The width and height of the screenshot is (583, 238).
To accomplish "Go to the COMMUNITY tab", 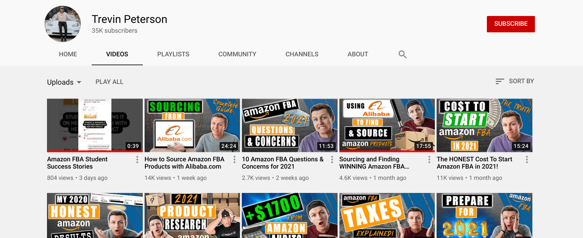I will point(237,54).
